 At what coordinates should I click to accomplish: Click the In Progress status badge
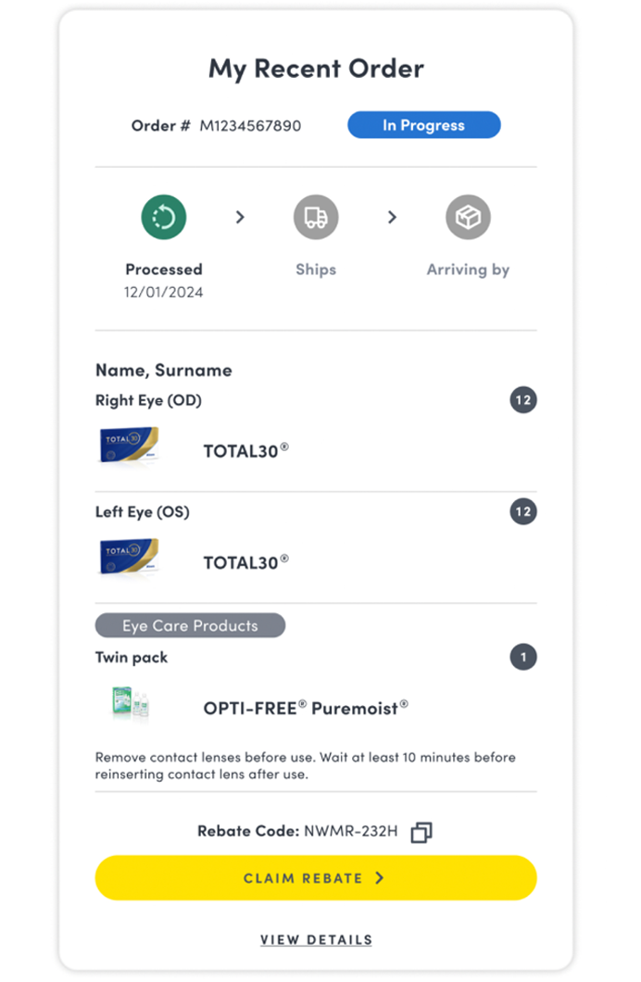pyautogui.click(x=423, y=125)
